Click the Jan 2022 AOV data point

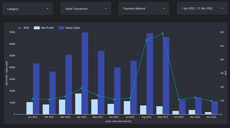pos(33,99)
